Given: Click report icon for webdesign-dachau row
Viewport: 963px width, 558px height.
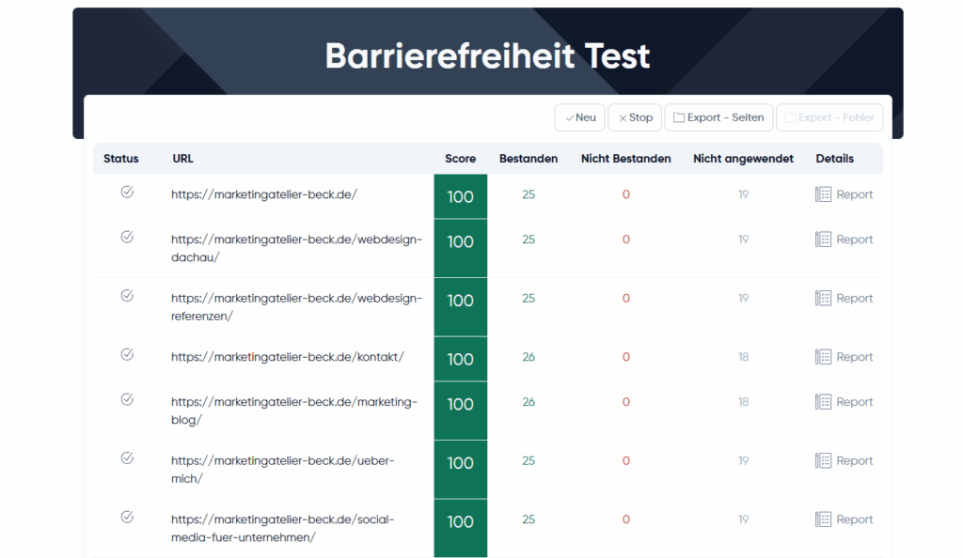Looking at the screenshot, I should click(x=823, y=240).
